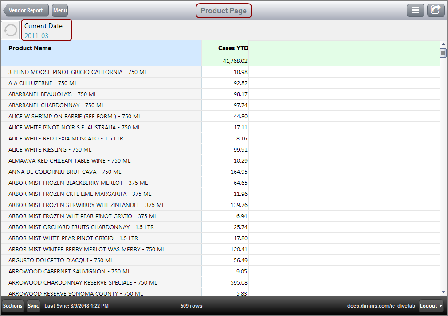The width and height of the screenshot is (448, 316).
Task: Click the scrollbar down arrow
Action: [444, 291]
